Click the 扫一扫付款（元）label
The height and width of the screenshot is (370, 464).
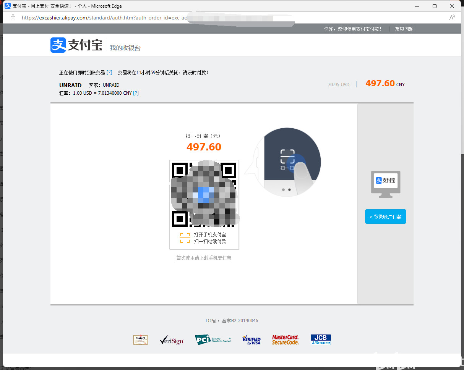[204, 136]
